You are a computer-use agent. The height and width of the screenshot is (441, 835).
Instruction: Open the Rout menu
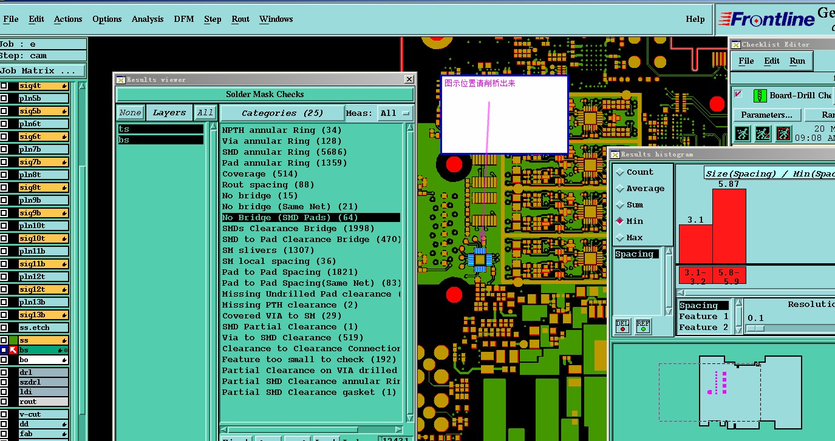coord(240,19)
